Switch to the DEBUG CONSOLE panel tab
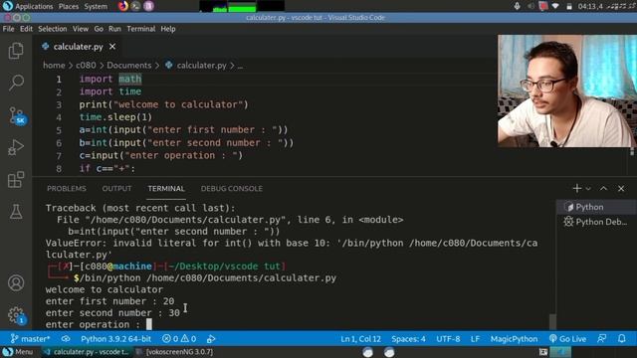Screen dimensions: 637x358 (x=232, y=188)
